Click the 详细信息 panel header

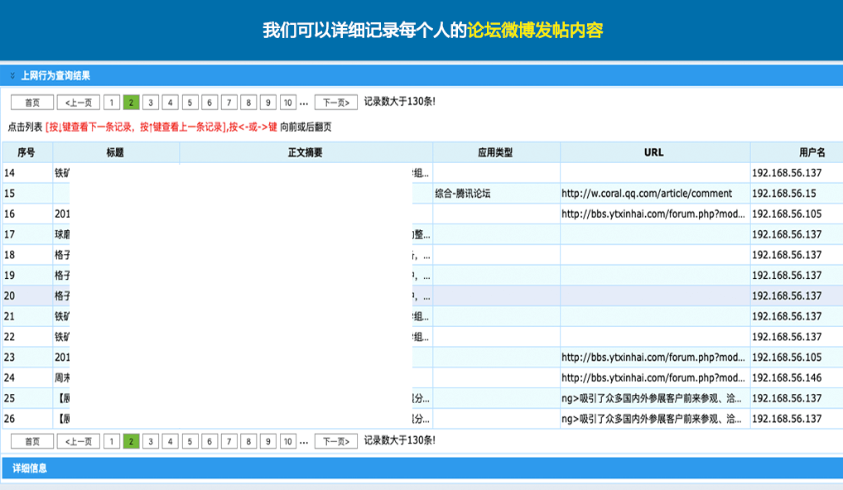(422, 468)
